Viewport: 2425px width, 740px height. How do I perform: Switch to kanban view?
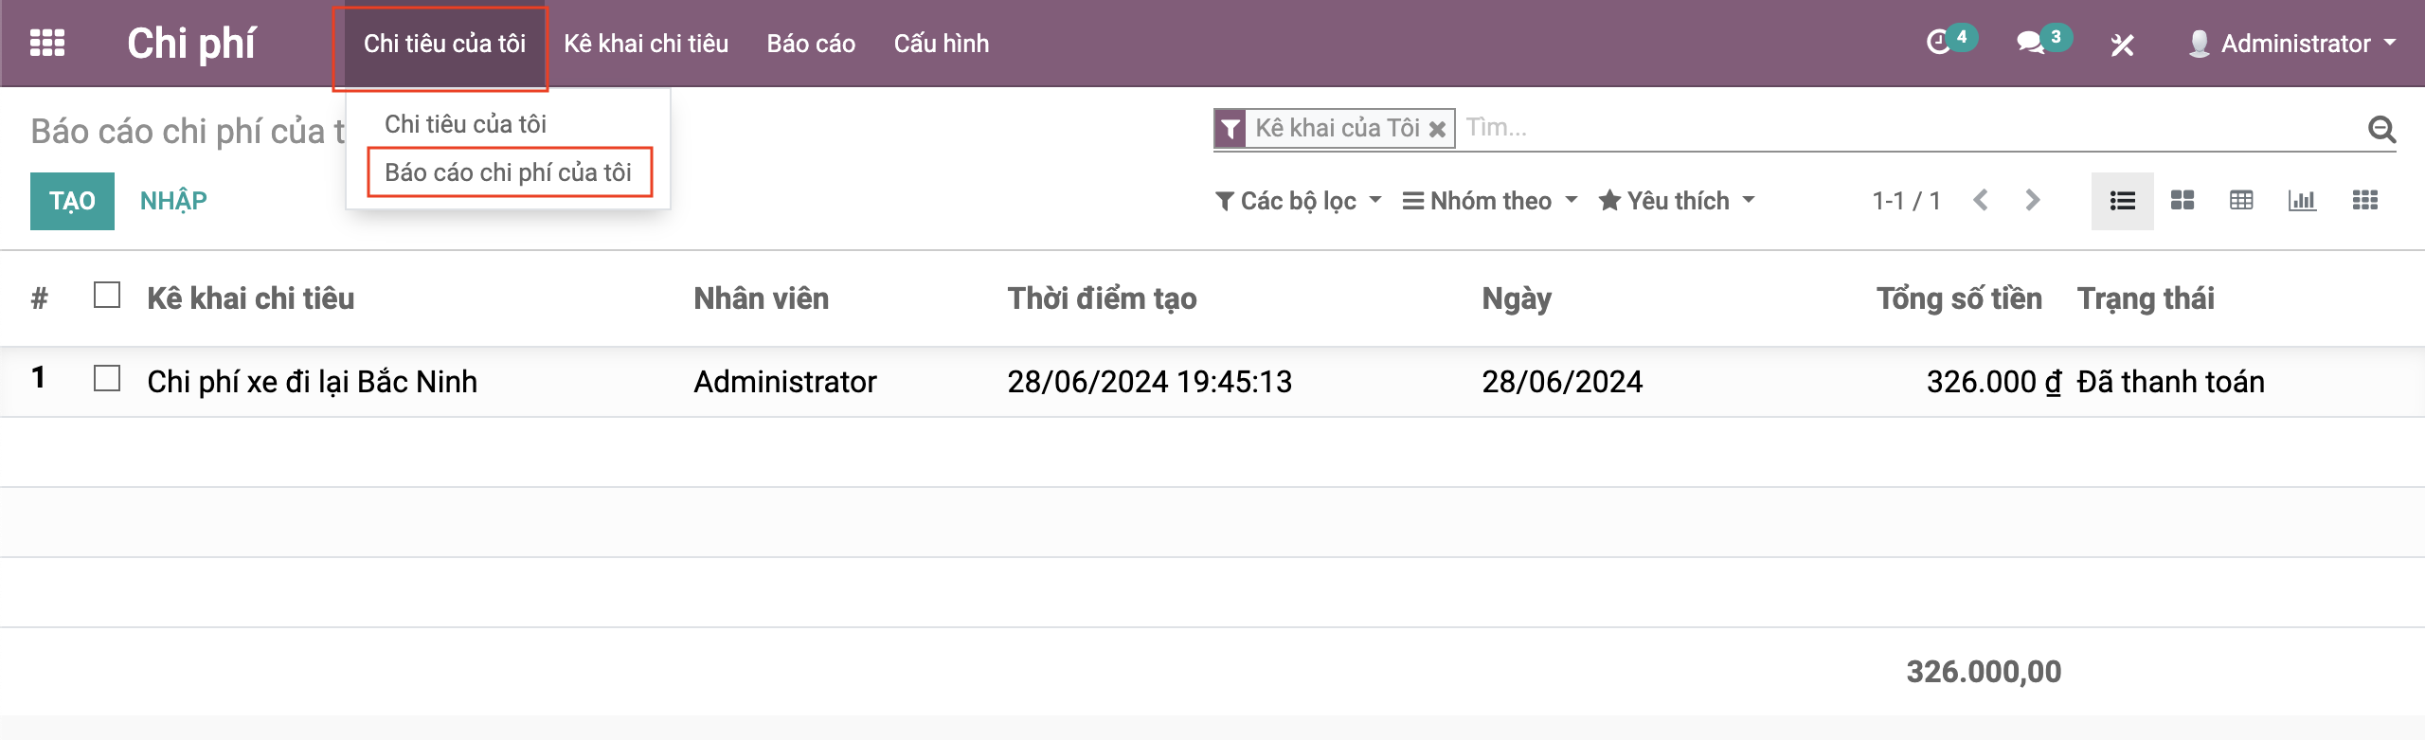click(2182, 201)
